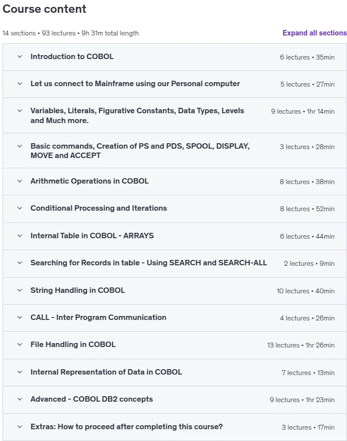Expand Internal Representation of Data chevron
This screenshot has width=347, height=441.
tap(20, 372)
